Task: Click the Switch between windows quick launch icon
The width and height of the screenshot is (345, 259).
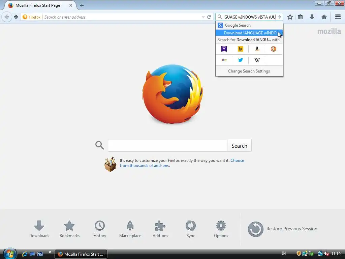Action: coord(40,254)
